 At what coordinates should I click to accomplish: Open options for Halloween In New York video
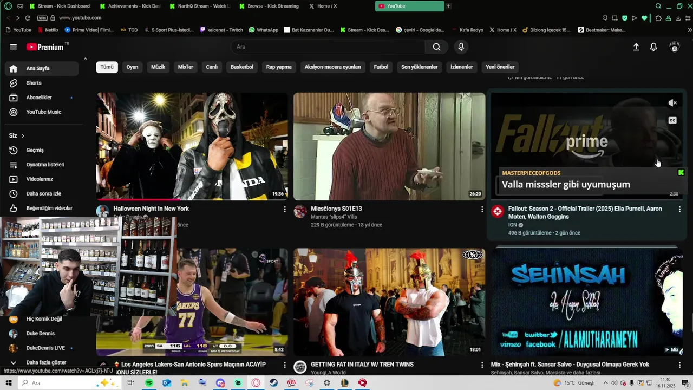285,209
